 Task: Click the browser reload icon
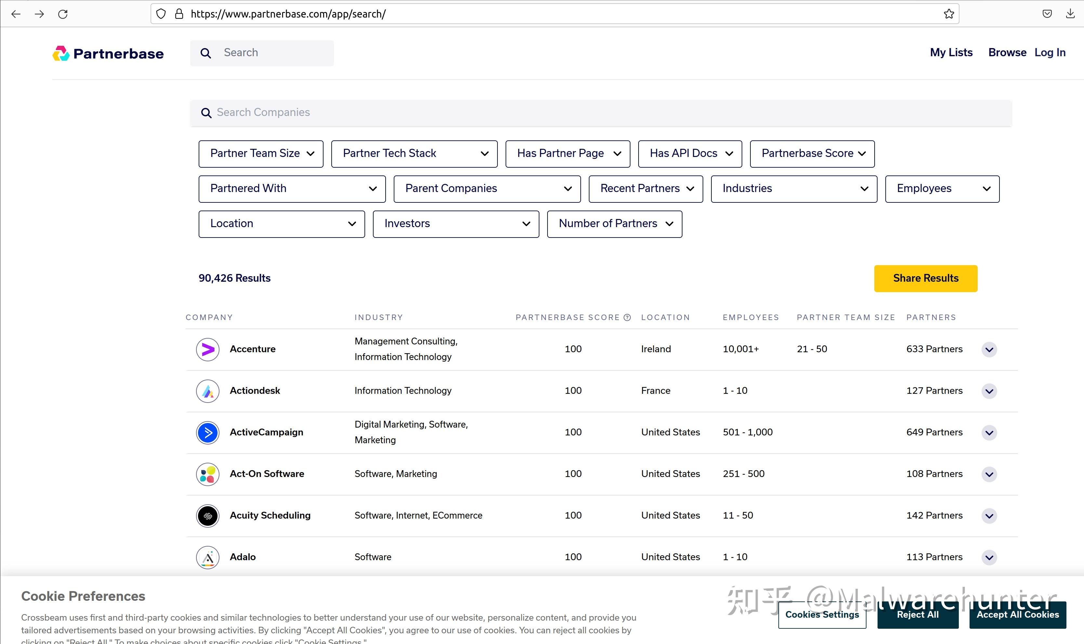click(63, 14)
